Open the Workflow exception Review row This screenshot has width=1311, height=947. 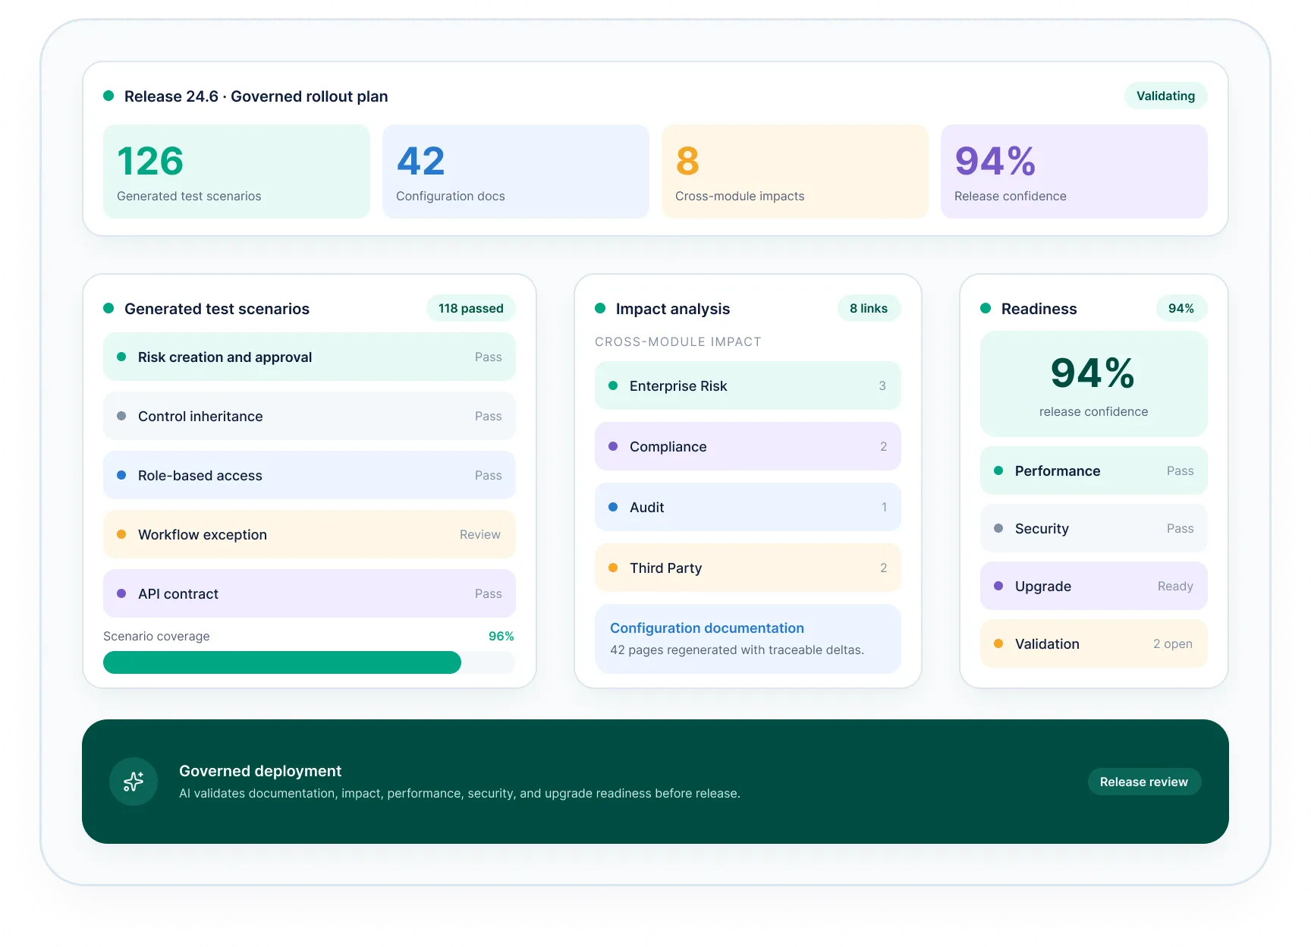click(x=310, y=534)
